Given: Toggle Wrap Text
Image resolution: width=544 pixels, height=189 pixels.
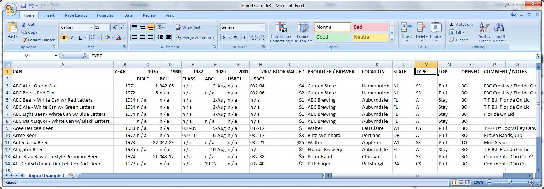Looking at the screenshot, I should [x=188, y=27].
